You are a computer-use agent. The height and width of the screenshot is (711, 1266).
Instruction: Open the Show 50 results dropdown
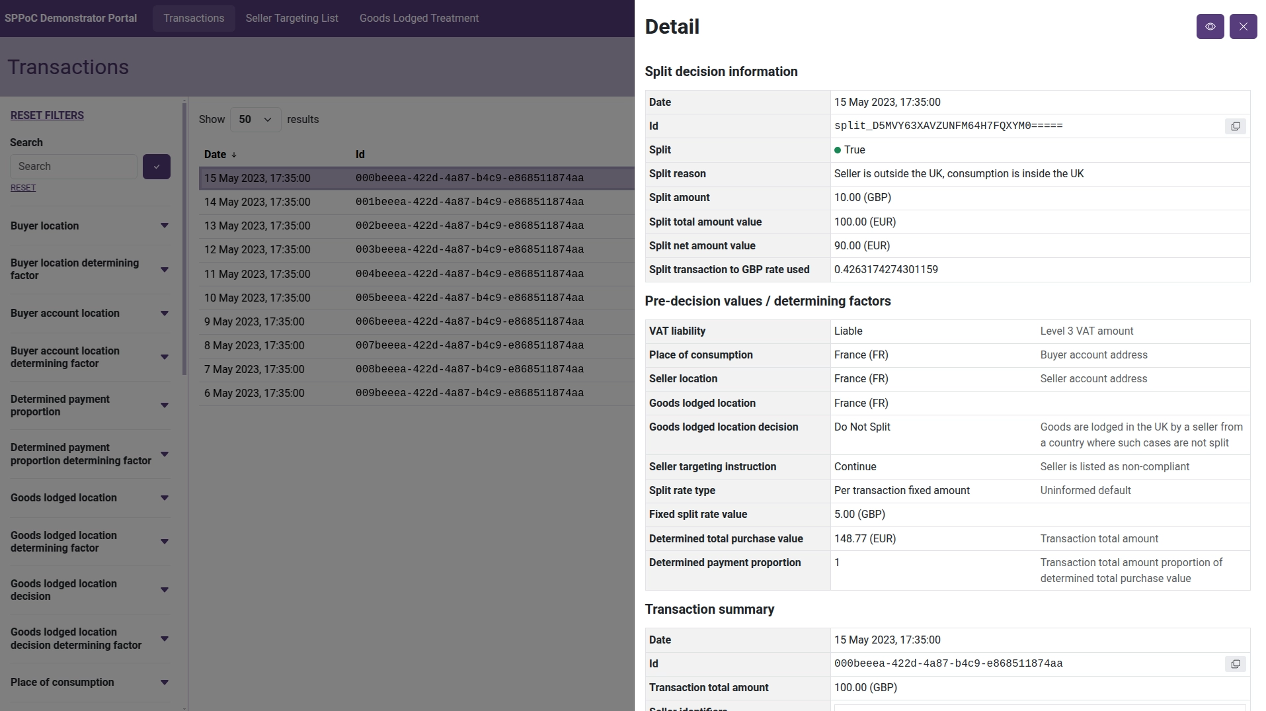click(255, 119)
